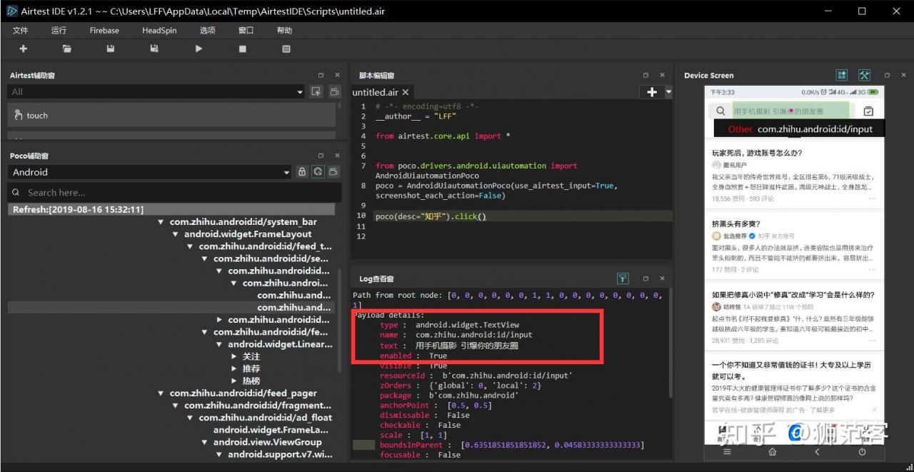This screenshot has height=472, width=914.
Task: Open the log report toolbar icon
Action: point(286,49)
